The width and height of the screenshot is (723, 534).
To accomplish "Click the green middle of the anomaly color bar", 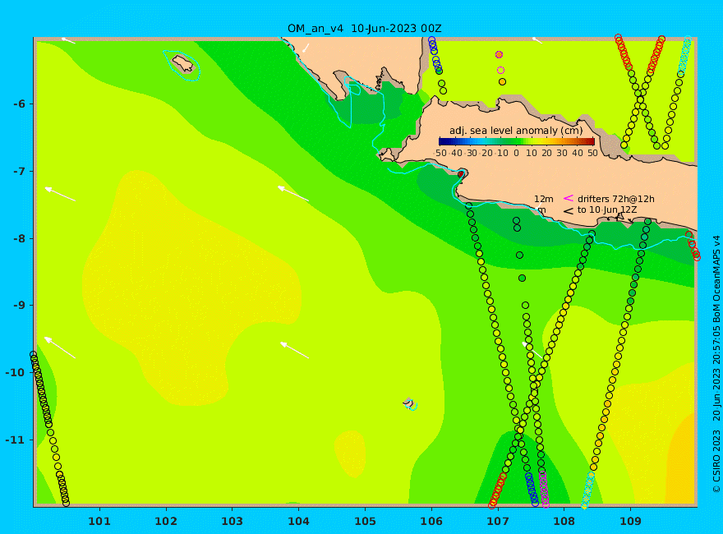I will pos(517,141).
